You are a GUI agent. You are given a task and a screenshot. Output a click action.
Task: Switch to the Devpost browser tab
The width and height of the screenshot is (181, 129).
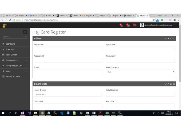[x=129, y=15]
